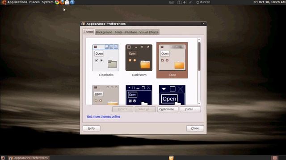This screenshot has height=160, width=286.
Task: Open the volume control indicator
Action: tap(185, 2)
